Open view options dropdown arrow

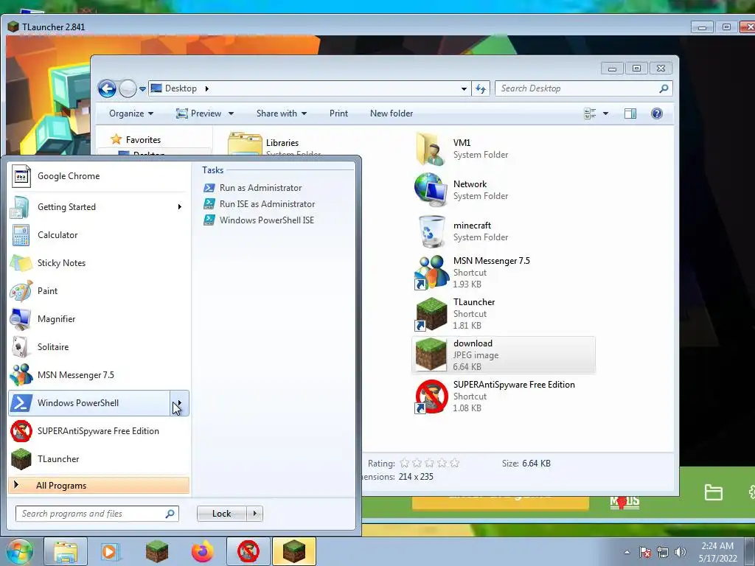tap(606, 113)
